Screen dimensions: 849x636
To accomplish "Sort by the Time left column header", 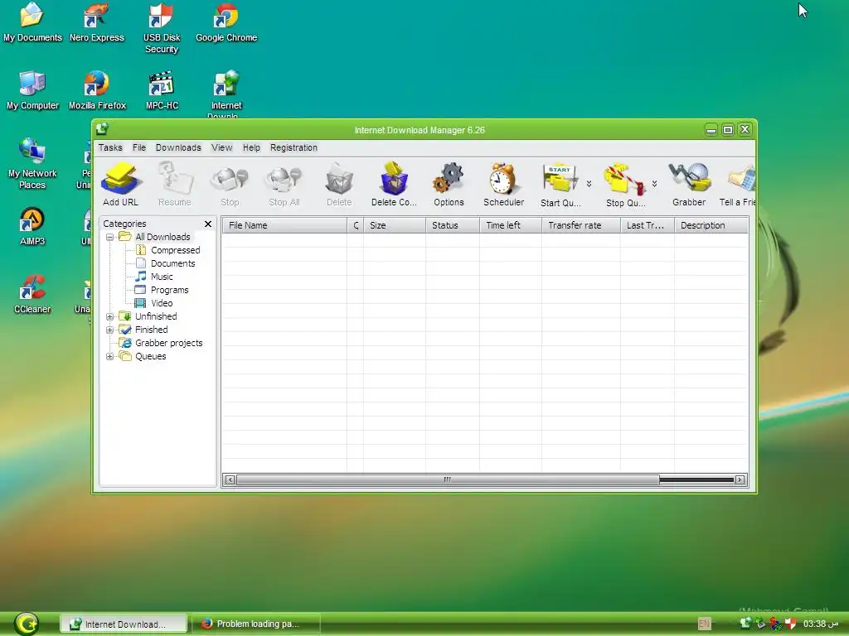I will (x=510, y=225).
